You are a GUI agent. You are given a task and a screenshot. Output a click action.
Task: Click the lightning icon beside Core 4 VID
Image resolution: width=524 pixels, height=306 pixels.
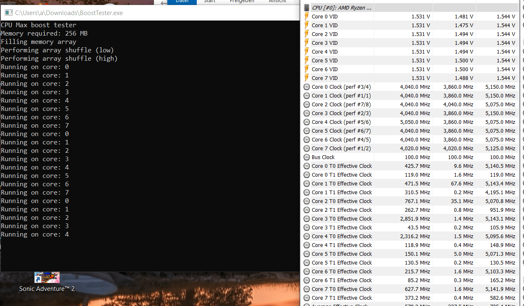(x=307, y=51)
